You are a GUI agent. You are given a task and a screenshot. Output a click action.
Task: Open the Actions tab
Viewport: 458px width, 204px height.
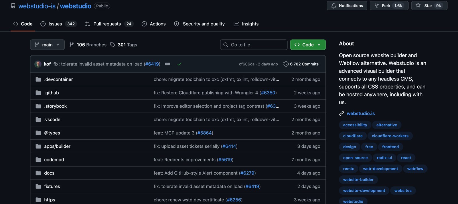(x=154, y=24)
